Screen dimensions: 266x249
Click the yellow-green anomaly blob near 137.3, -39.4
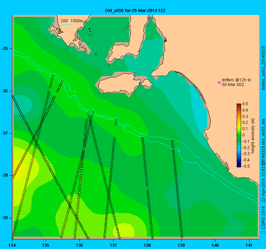pos(124,230)
